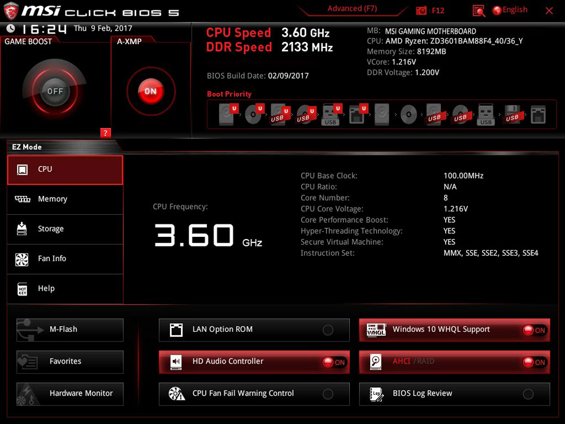Image resolution: width=565 pixels, height=424 pixels.
Task: Click the 16:24 system time
Action: tap(44, 29)
